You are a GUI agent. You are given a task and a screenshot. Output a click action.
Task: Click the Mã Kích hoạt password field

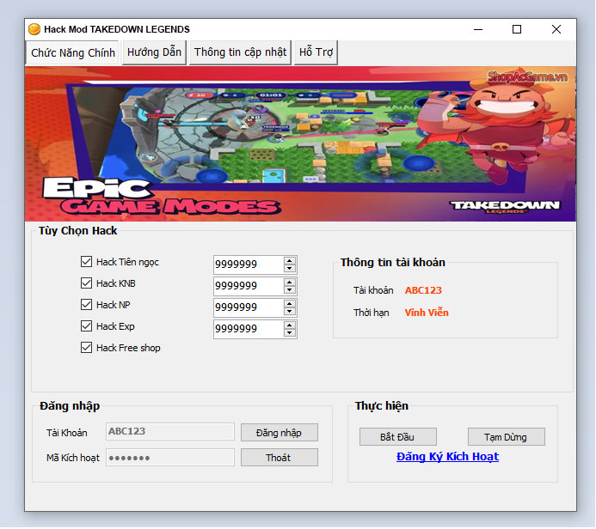[170, 458]
